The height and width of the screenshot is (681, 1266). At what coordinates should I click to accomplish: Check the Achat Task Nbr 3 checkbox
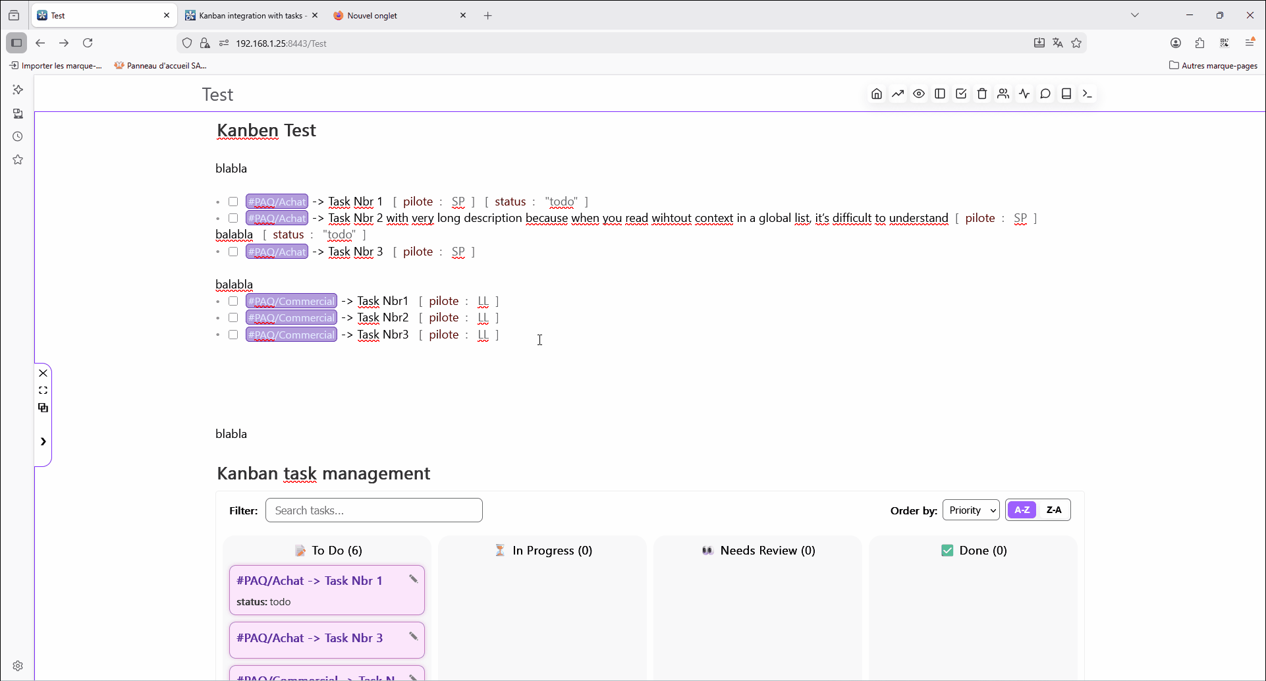[x=233, y=252]
